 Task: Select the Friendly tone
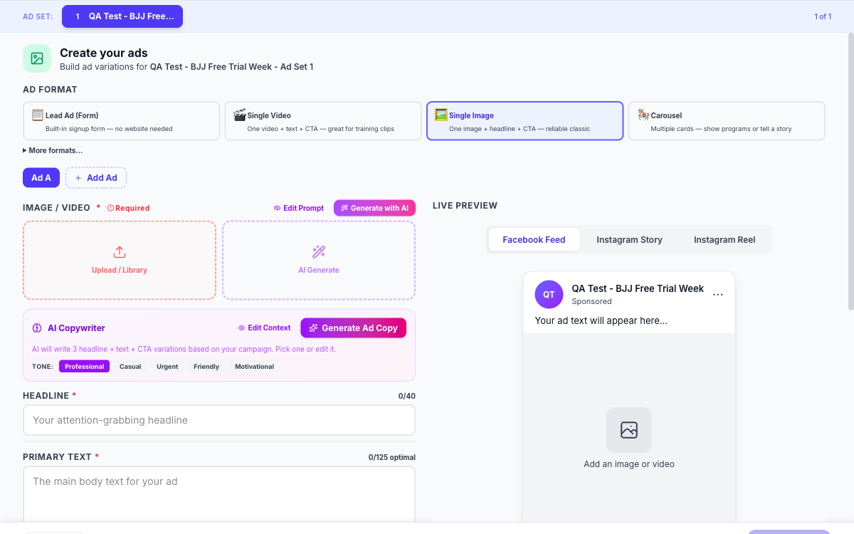click(206, 367)
